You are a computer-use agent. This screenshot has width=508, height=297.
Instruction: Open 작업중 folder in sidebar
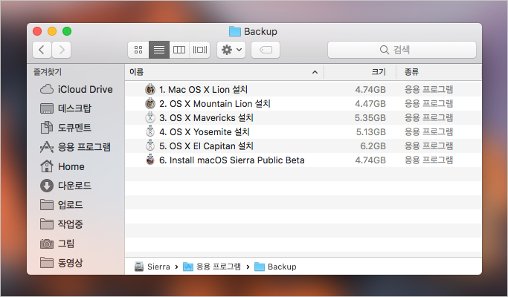(62, 224)
